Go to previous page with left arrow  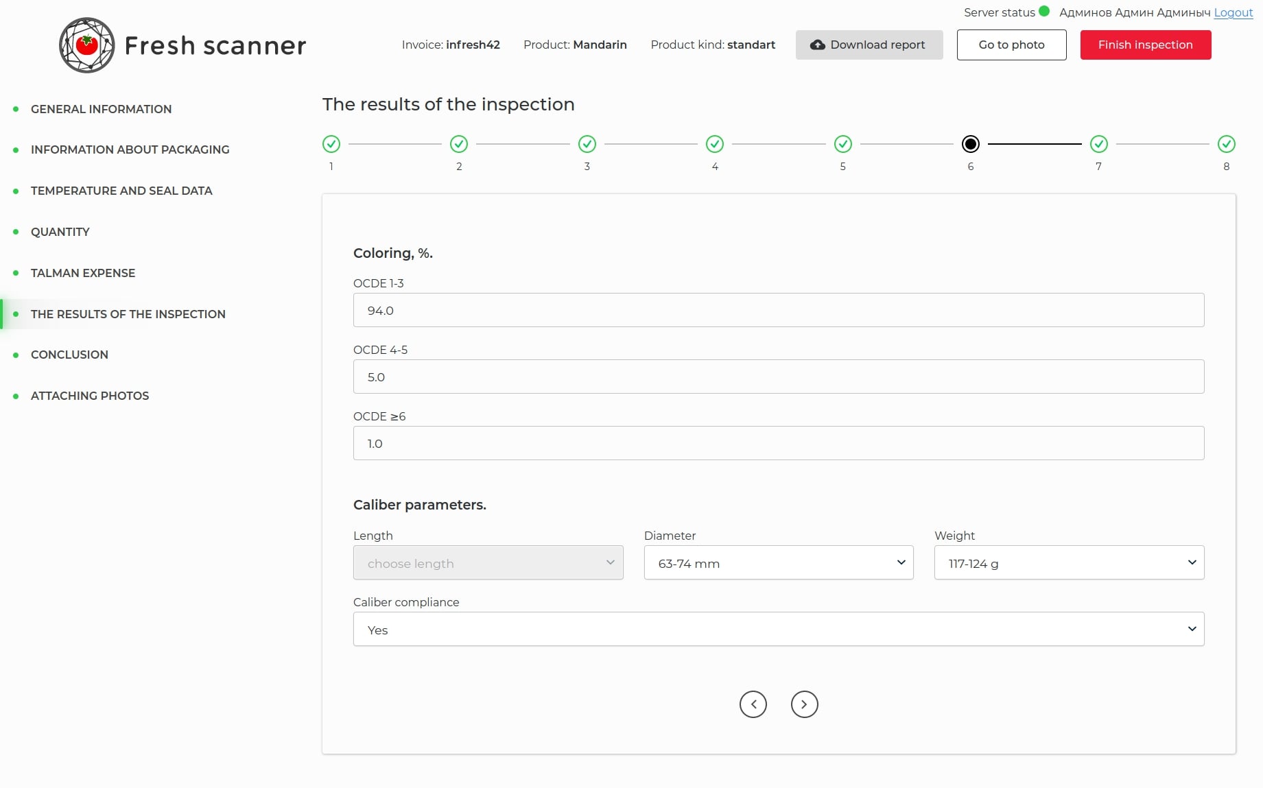pos(753,704)
